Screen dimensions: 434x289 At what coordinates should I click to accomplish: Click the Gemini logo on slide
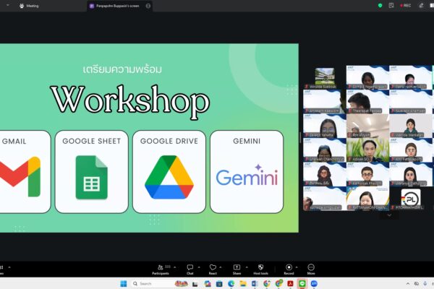click(247, 176)
